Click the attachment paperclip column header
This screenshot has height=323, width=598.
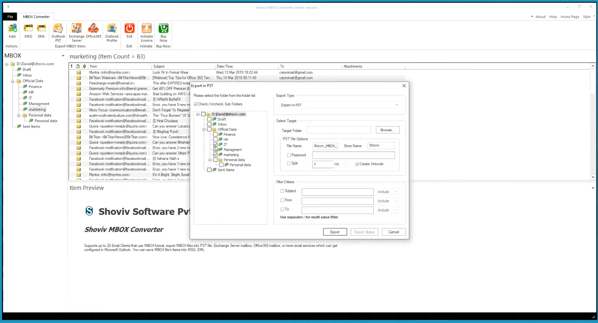coord(85,66)
